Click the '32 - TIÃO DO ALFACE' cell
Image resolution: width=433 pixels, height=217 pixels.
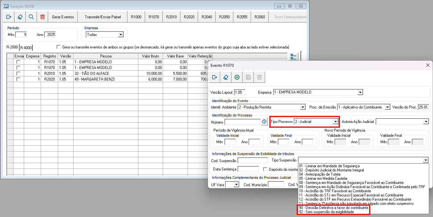tap(106, 74)
